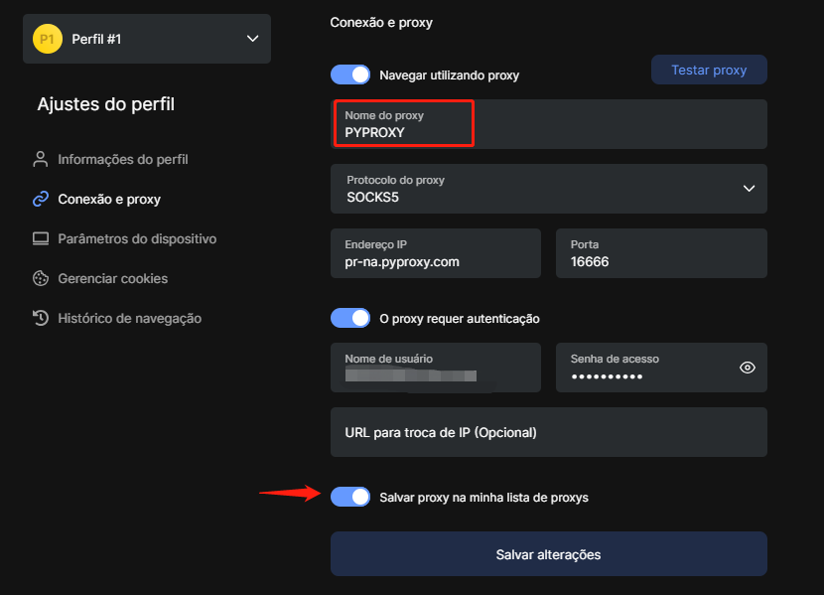Screen dimensions: 824x595
Task: Turn off O proxy requer autenticação
Action: tap(350, 318)
